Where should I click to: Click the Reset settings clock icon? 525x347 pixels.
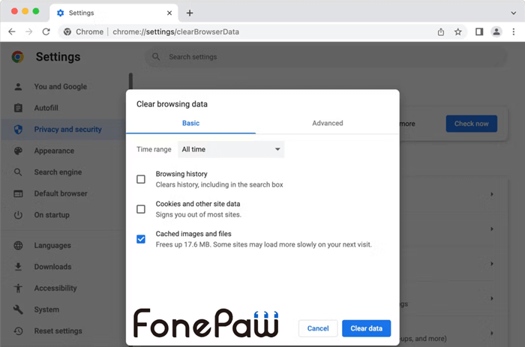point(18,331)
